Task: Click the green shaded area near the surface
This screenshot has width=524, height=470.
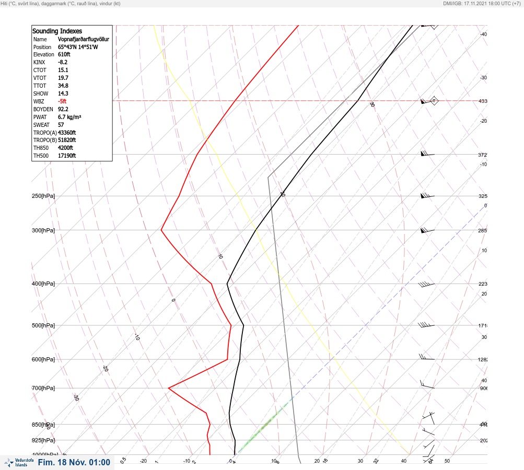Action: 264,427
